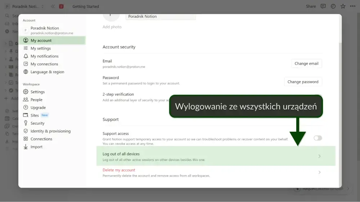Screen dimensions: 360x202
Task: Click the Identity shield icon
Action: [26, 131]
